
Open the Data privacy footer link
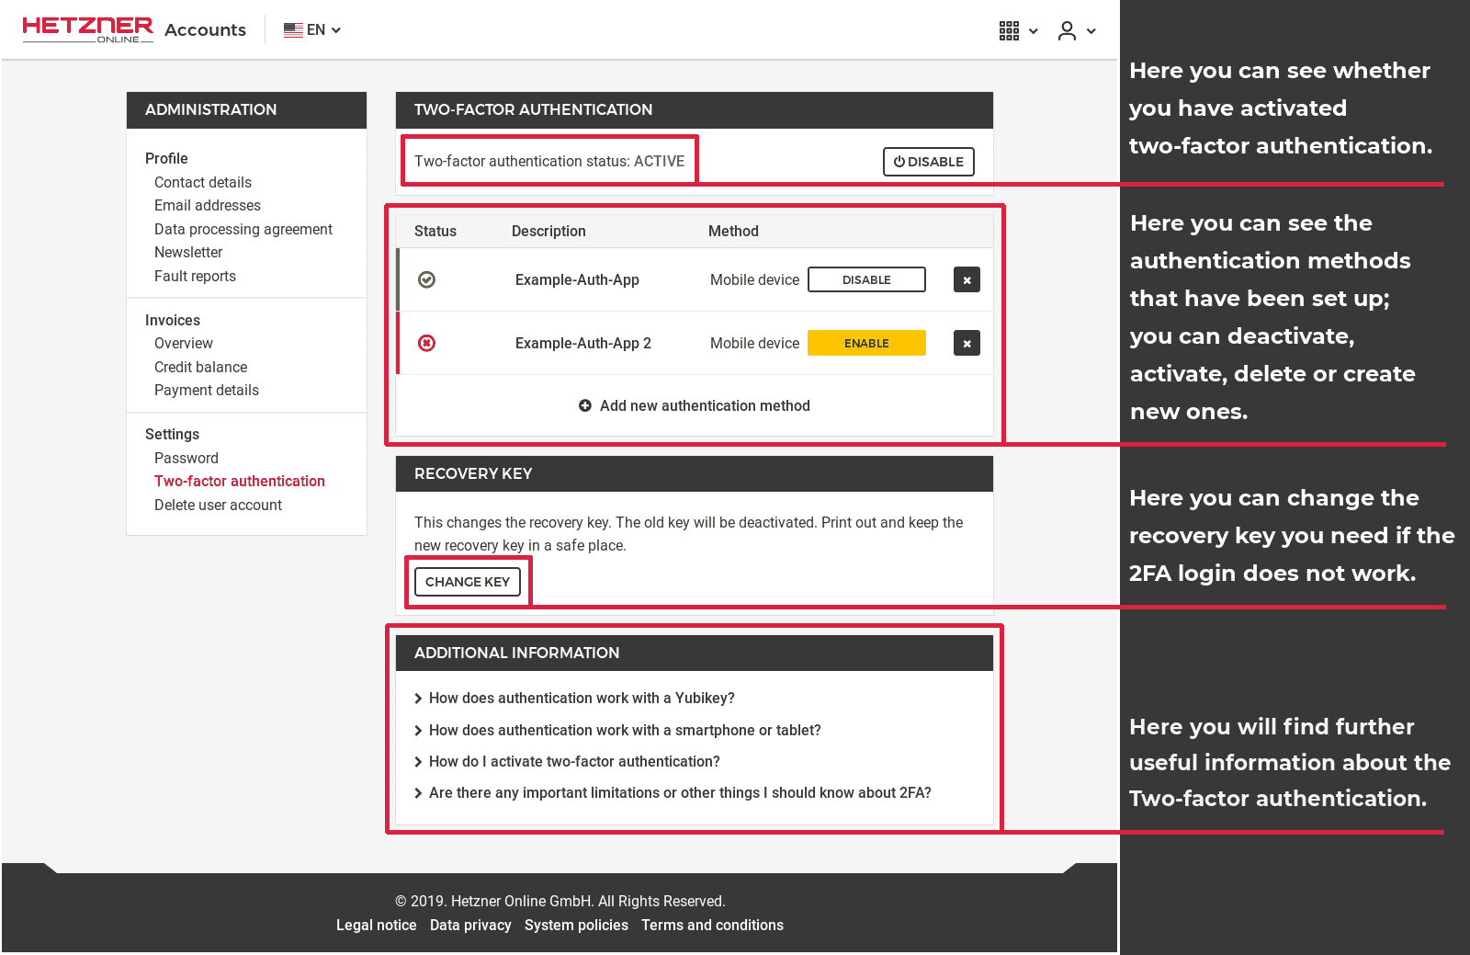pyautogui.click(x=470, y=925)
